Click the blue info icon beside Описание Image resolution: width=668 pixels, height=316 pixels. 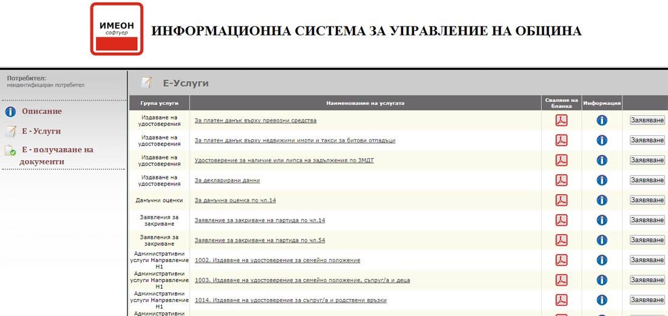[10, 112]
